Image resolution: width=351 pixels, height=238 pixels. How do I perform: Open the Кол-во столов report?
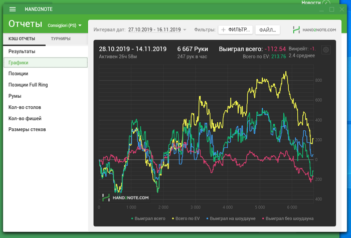coord(45,107)
